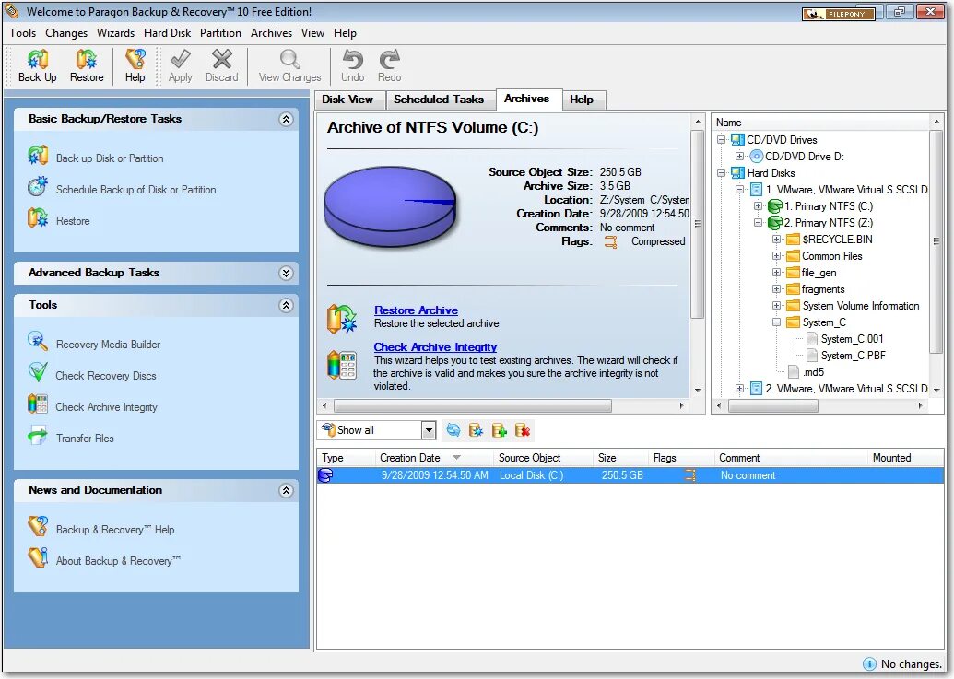Sort by the Source Object column header
The height and width of the screenshot is (679, 954).
point(543,458)
